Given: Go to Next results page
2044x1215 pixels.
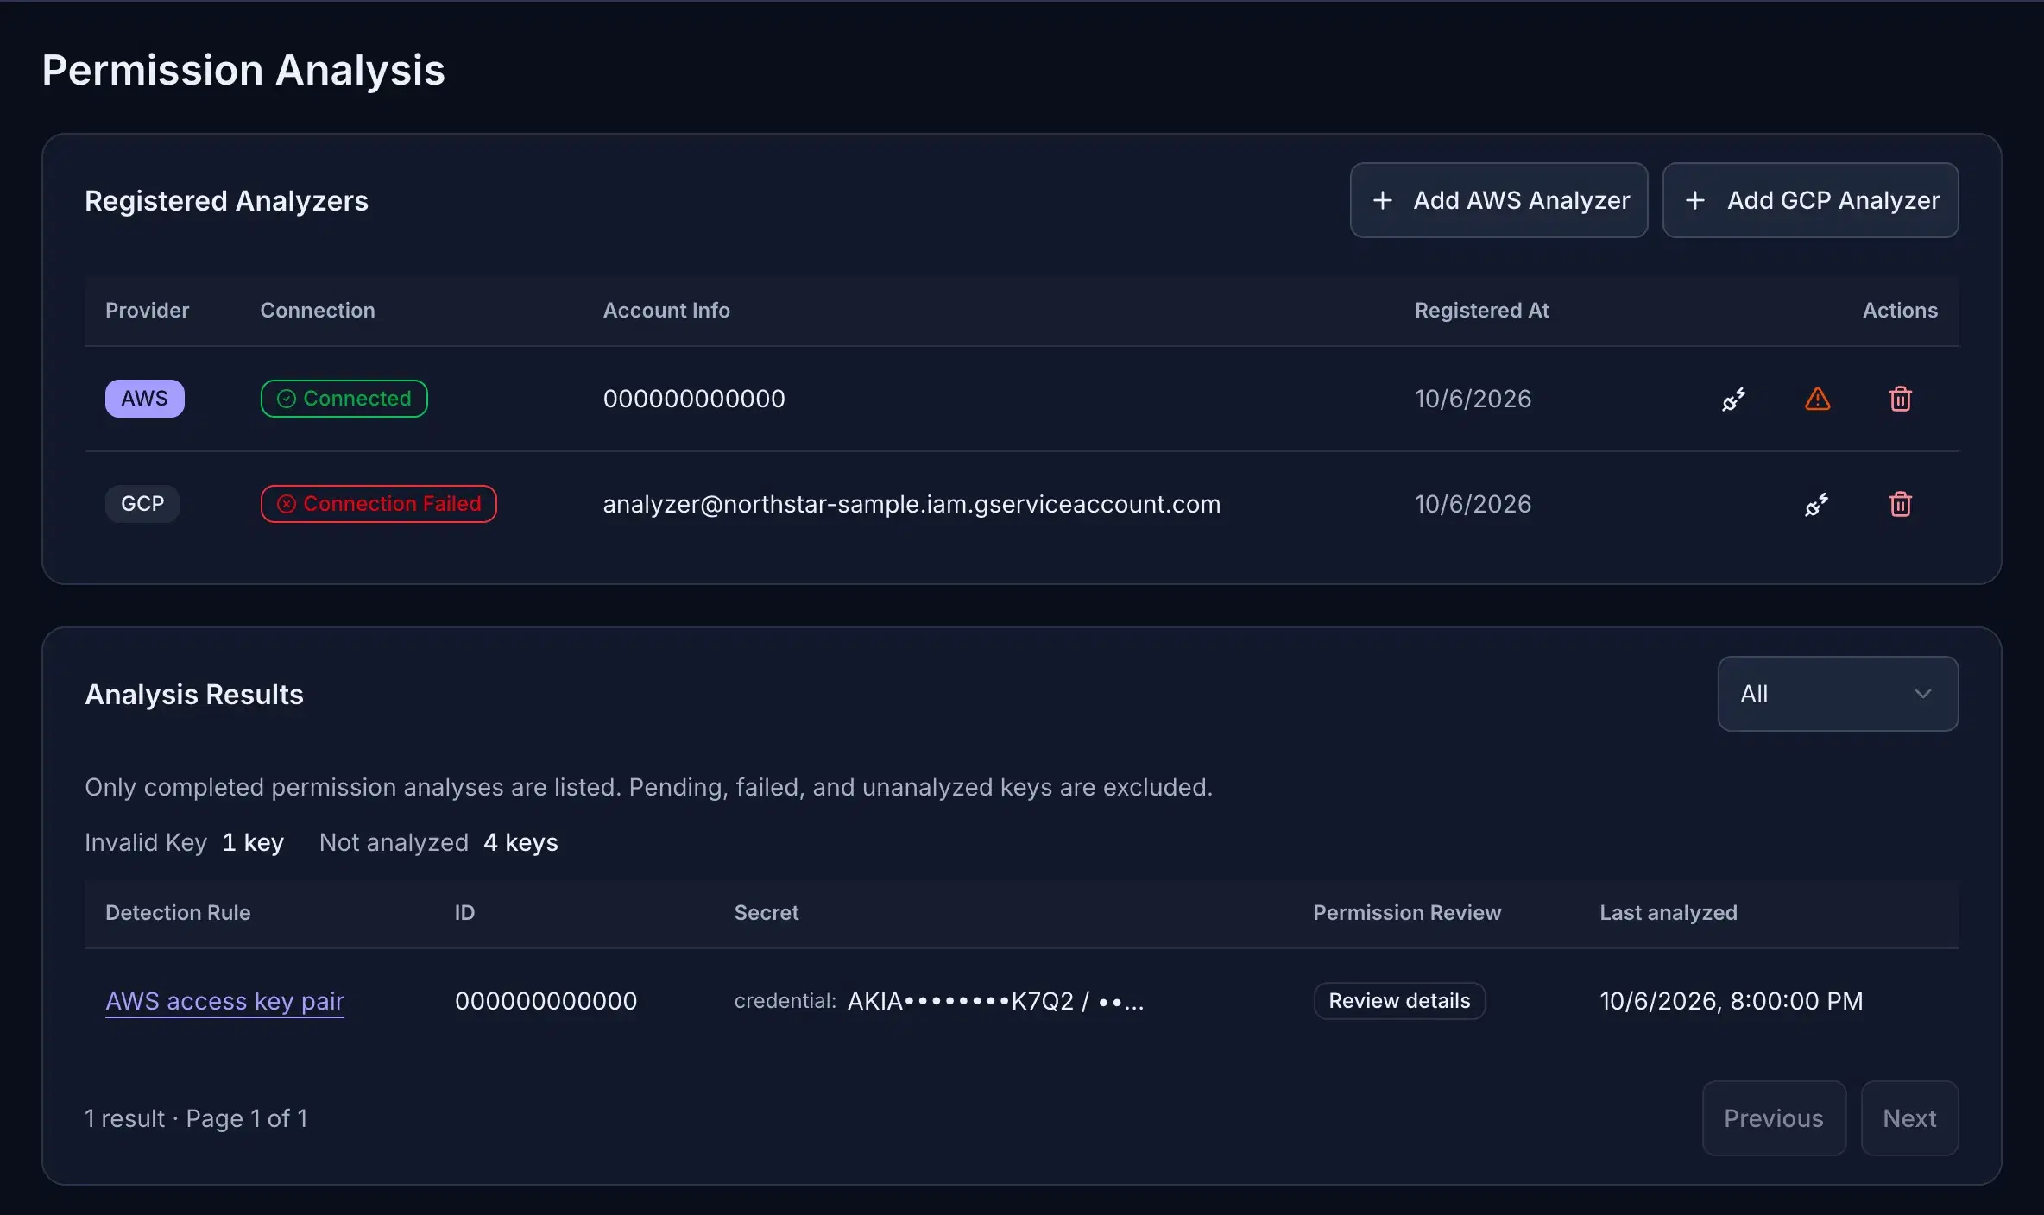Looking at the screenshot, I should 1909,1118.
